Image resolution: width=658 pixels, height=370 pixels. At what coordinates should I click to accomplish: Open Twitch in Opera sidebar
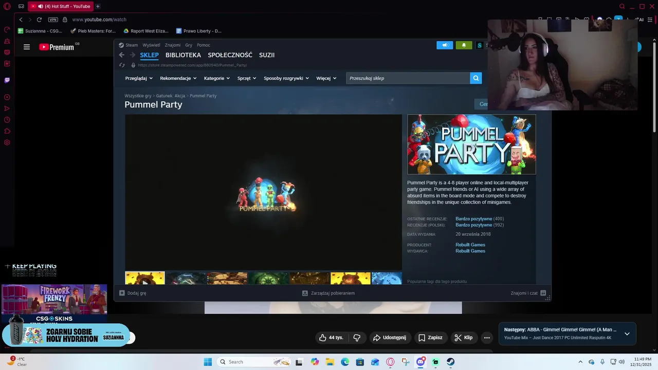pos(7,80)
